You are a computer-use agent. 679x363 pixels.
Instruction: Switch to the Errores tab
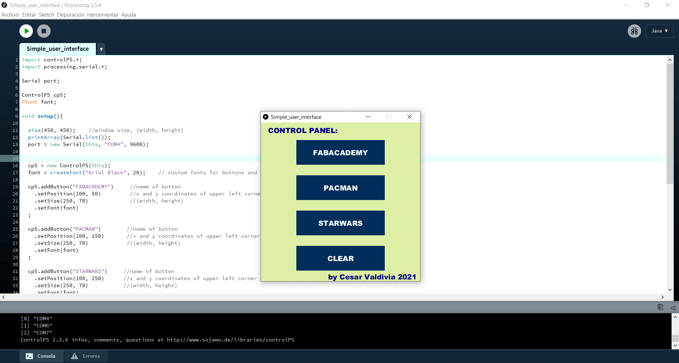[86, 356]
